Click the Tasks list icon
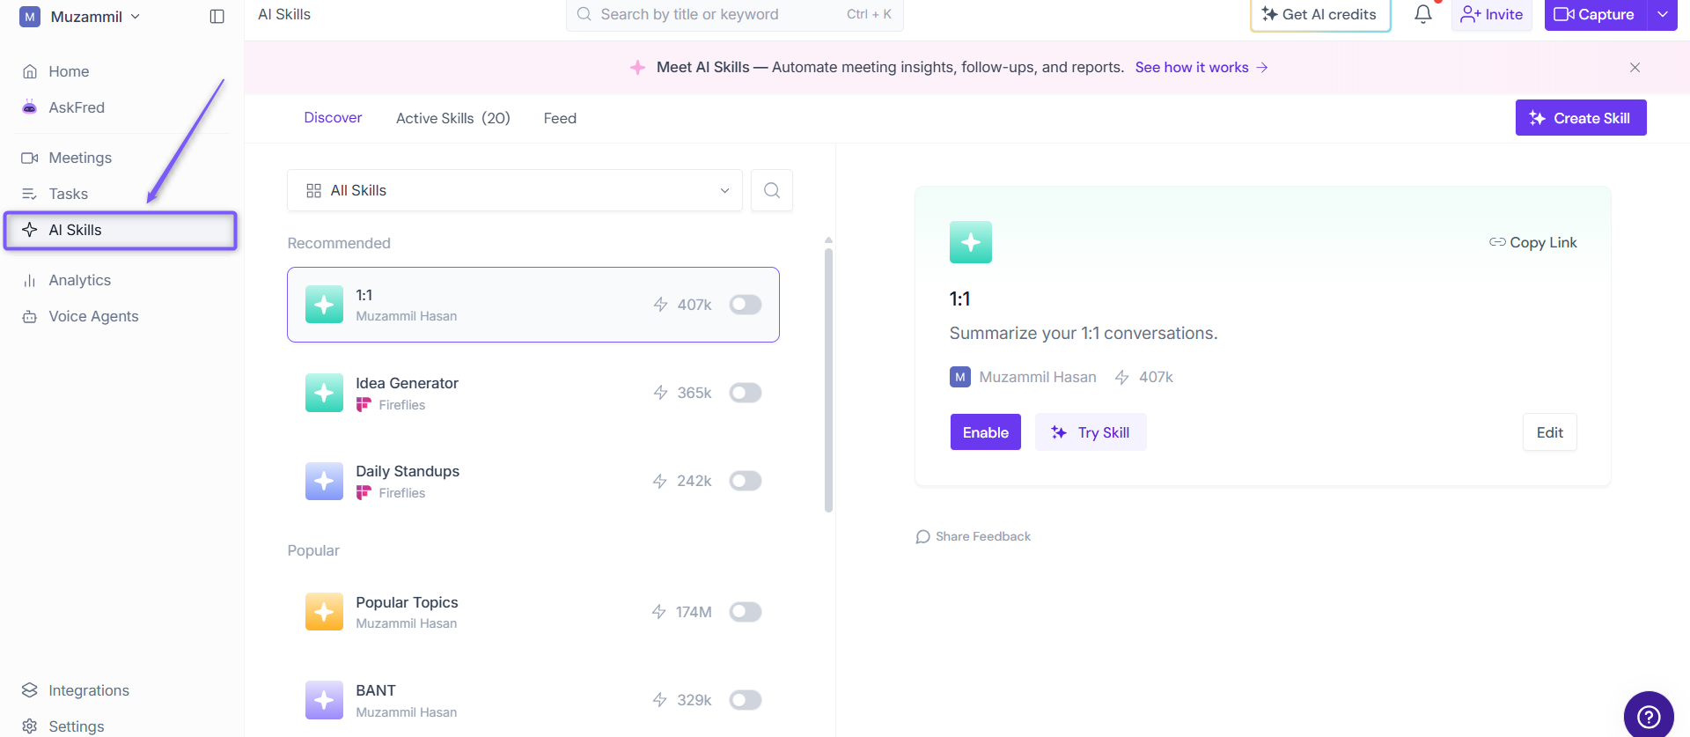Screen dimensions: 1690x737 [30, 194]
